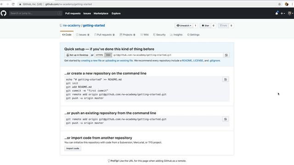Open the README link
The image size is (294, 165).
coord(187,60)
